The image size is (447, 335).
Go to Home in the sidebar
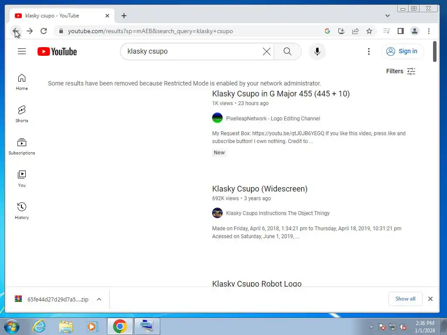click(22, 82)
